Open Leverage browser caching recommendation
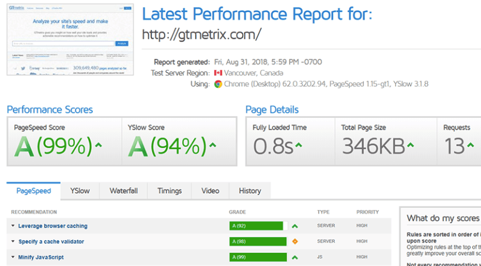The height and width of the screenshot is (266, 481). pyautogui.click(x=53, y=226)
